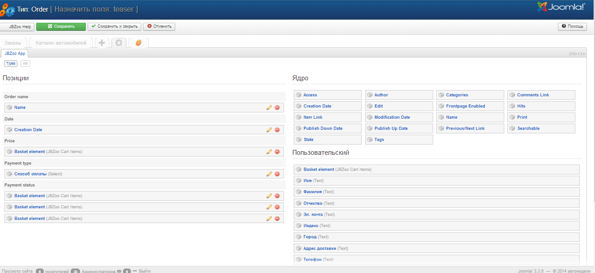Image resolution: width=595 pixels, height=273 pixels.
Task: Remove the Creation Date element from Date
Action: (277, 130)
